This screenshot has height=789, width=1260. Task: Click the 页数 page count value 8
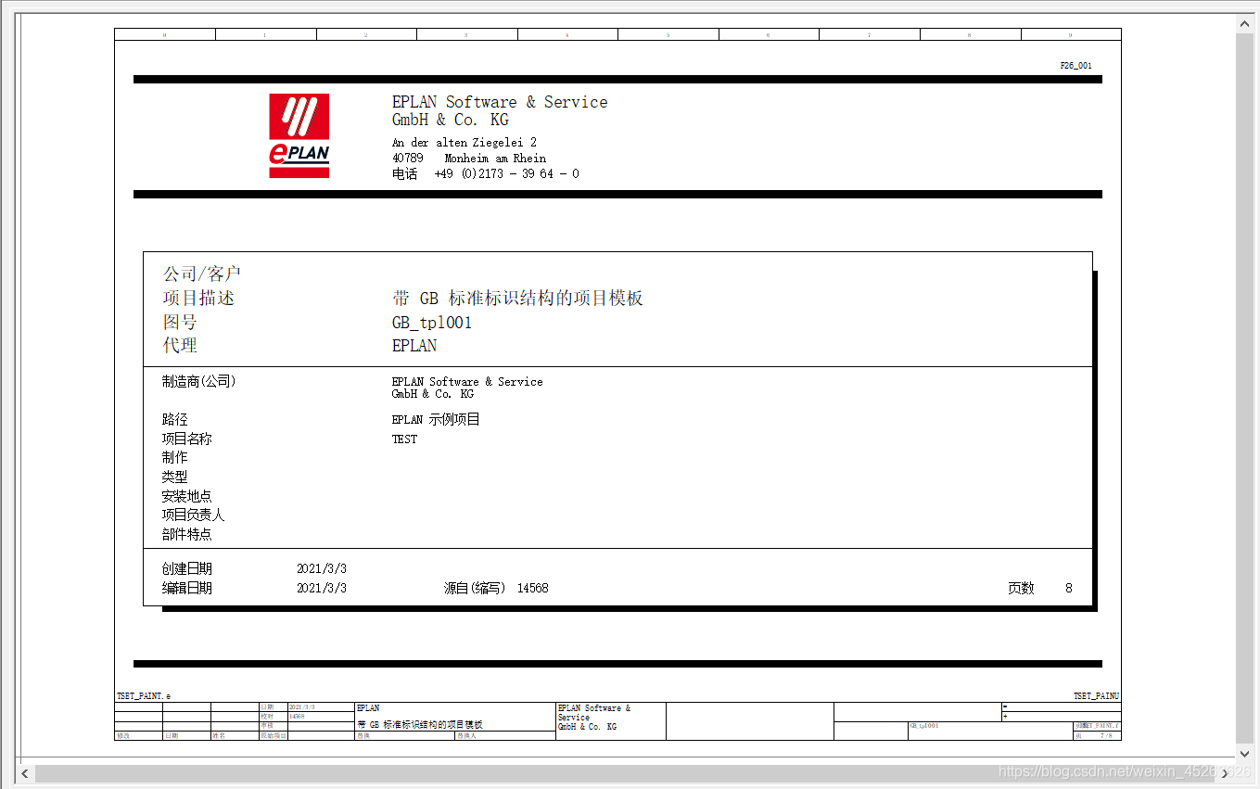pyautogui.click(x=1068, y=588)
